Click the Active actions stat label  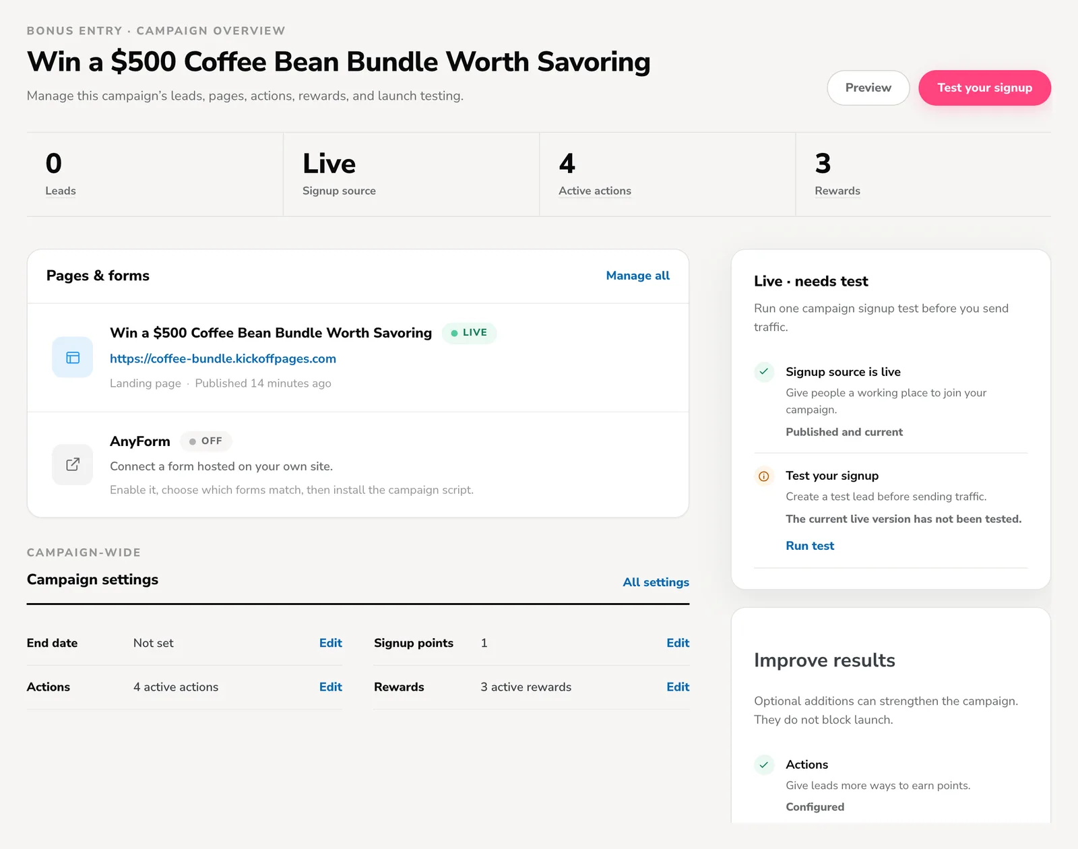pos(595,191)
